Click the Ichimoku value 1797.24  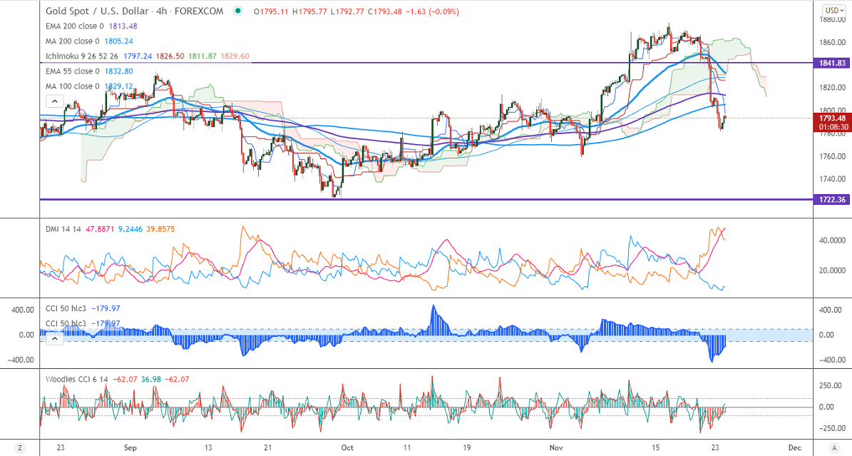137,56
